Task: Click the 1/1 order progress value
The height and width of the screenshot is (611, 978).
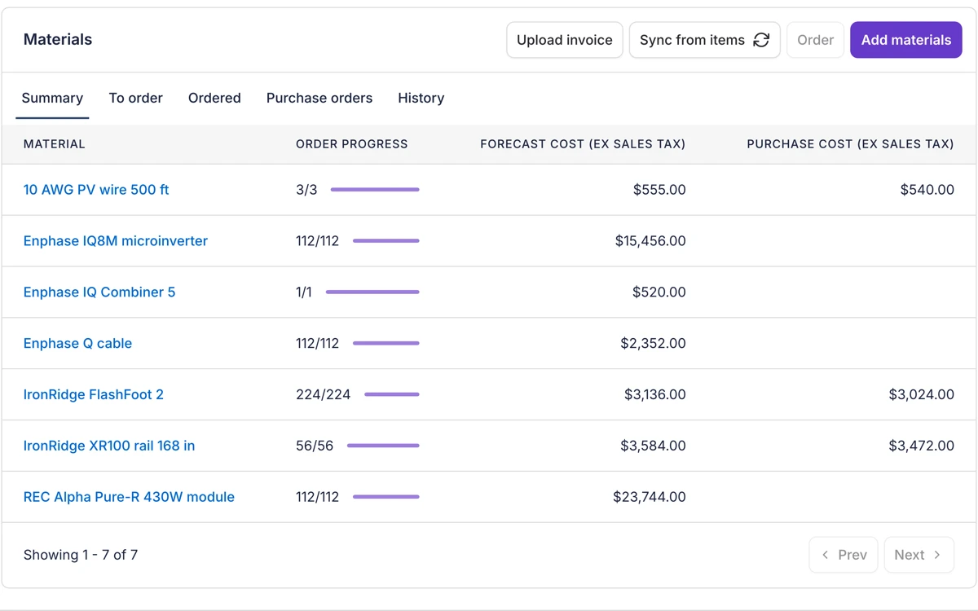Action: 304,292
